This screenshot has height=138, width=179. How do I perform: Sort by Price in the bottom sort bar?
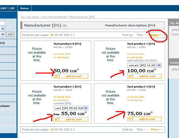point(154,130)
